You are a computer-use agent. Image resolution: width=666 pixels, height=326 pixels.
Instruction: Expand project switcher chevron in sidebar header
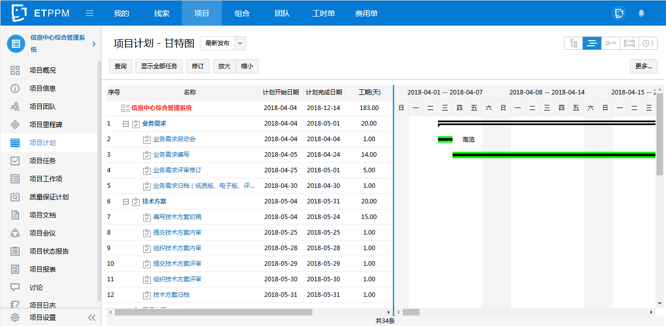point(94,44)
